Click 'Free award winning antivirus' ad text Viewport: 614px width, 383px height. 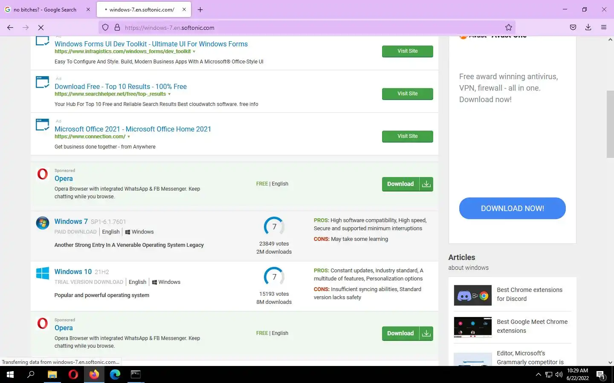point(508,88)
